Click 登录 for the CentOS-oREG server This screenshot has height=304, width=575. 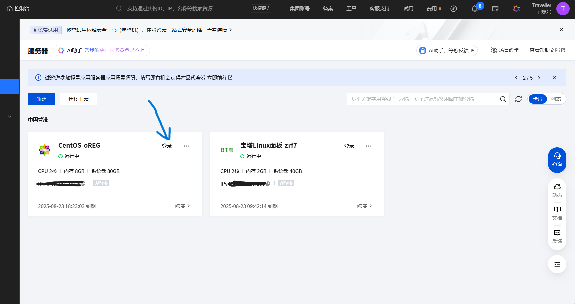click(167, 146)
